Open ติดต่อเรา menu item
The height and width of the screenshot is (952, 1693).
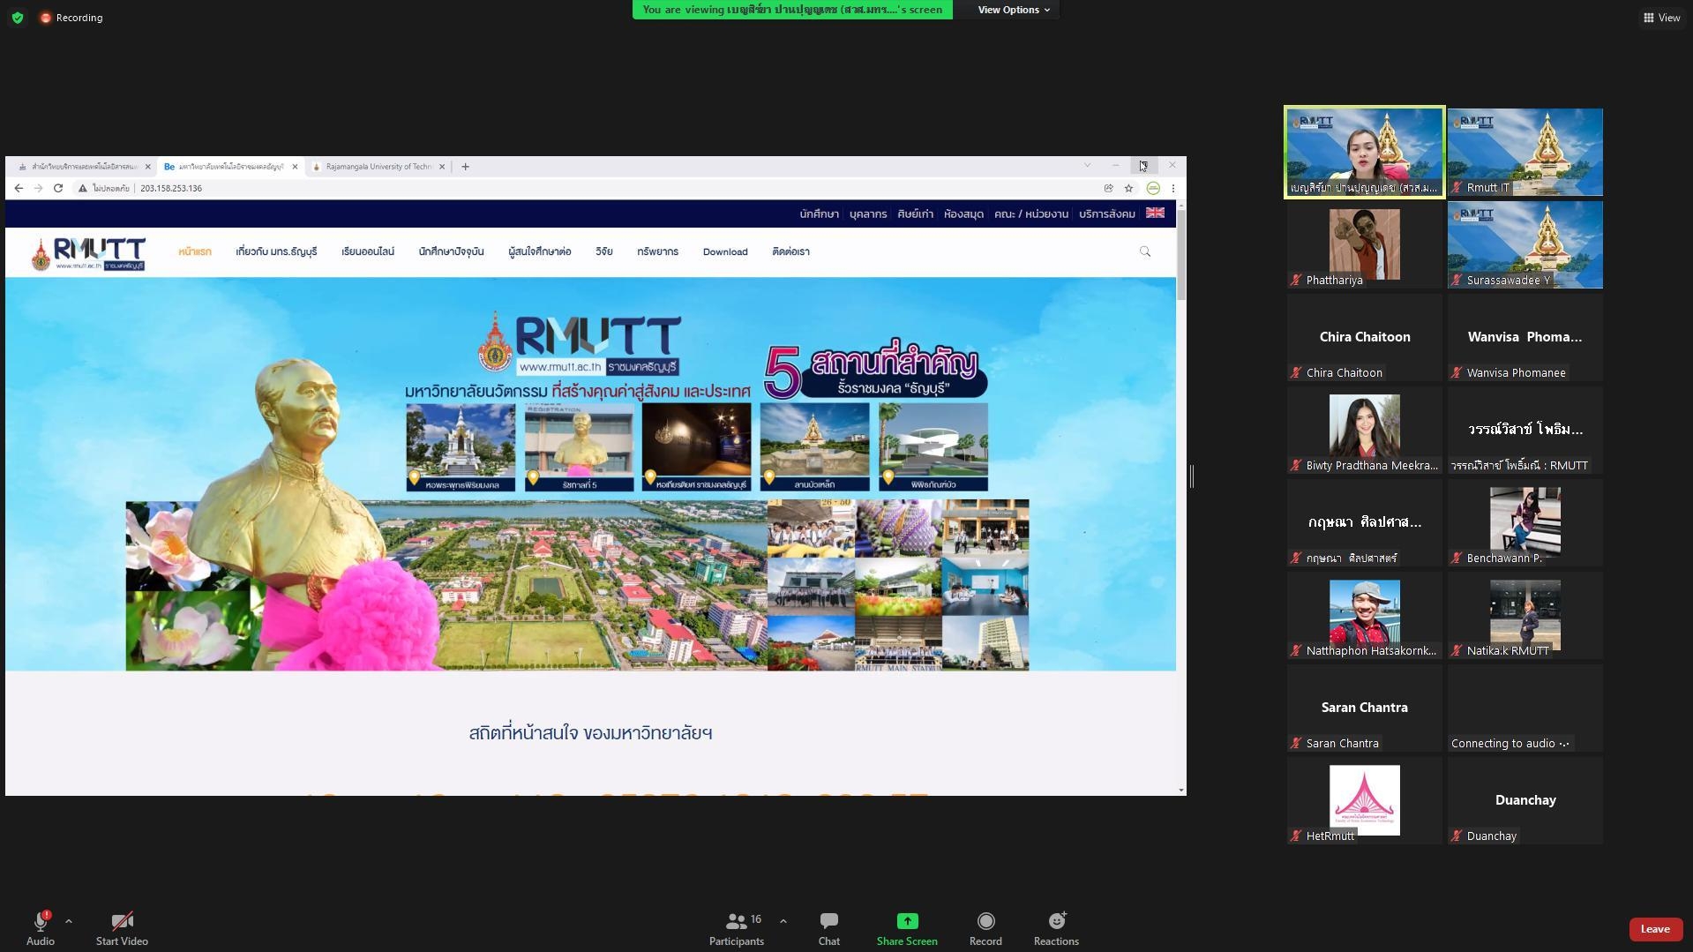790,251
